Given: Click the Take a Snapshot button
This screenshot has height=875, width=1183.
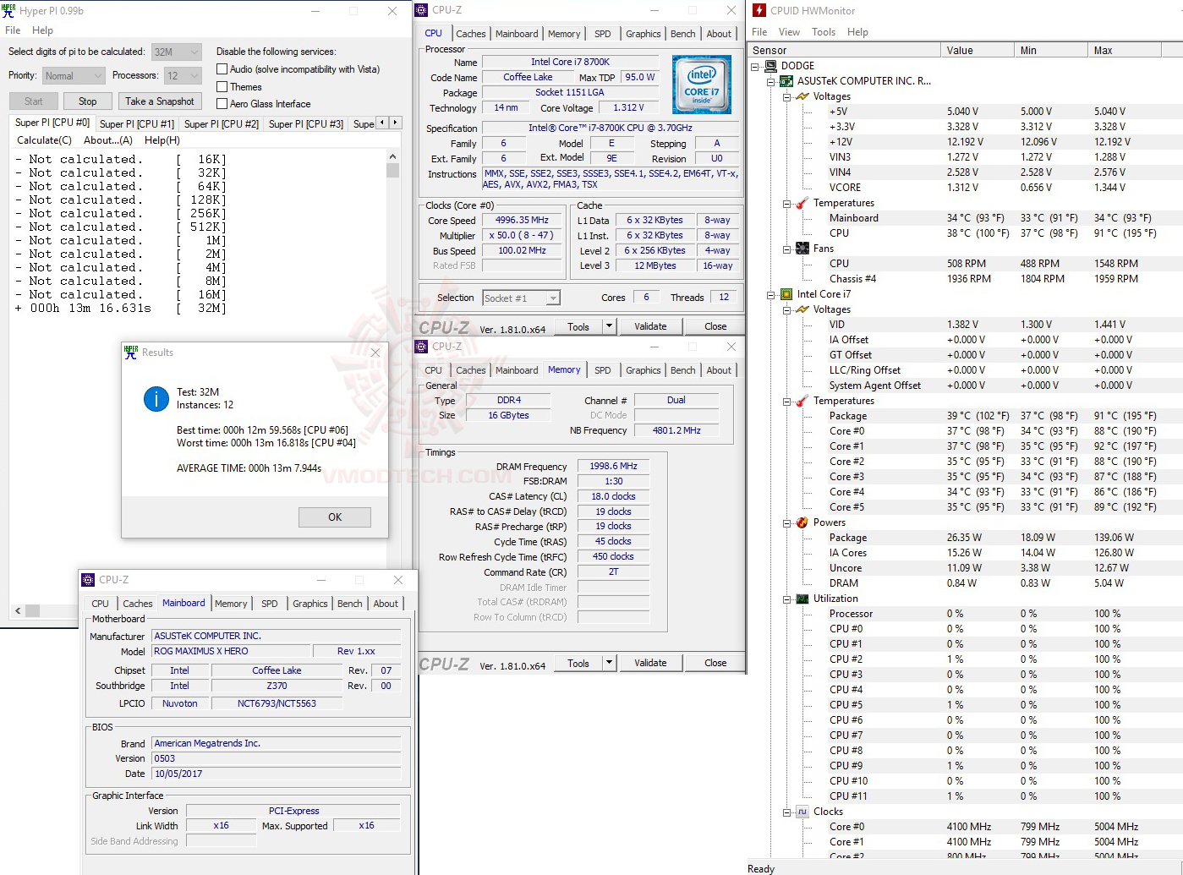Looking at the screenshot, I should (x=160, y=101).
